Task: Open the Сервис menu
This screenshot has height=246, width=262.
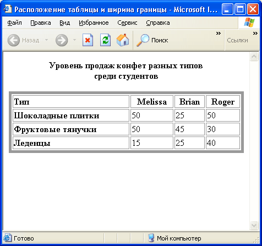Action: [x=127, y=23]
